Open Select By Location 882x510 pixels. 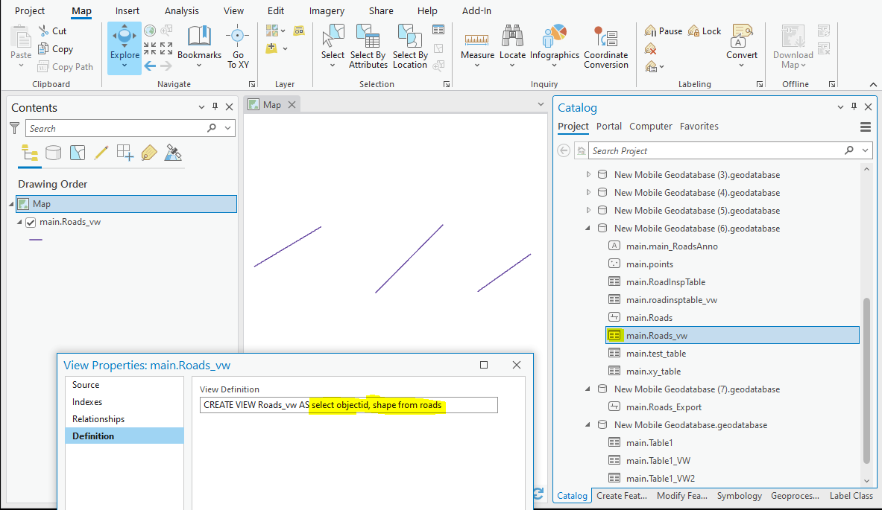(410, 47)
